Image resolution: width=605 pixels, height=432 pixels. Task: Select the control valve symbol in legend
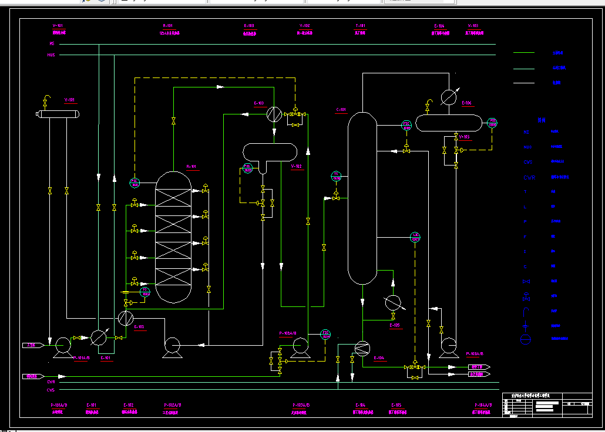(526, 296)
